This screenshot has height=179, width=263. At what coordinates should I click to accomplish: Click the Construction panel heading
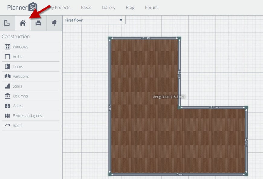(x=16, y=36)
